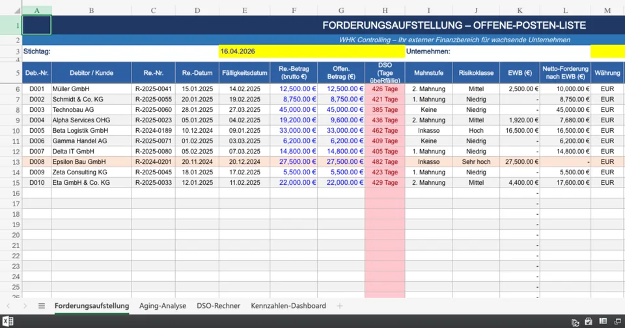Switch to the DSO-Rechner sheet tab
This screenshot has width=625, height=328.
tap(219, 306)
